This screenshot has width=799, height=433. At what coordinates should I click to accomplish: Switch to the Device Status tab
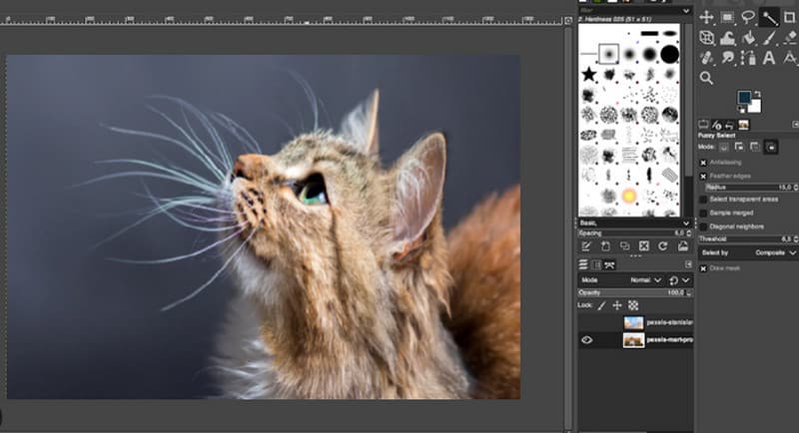[716, 125]
